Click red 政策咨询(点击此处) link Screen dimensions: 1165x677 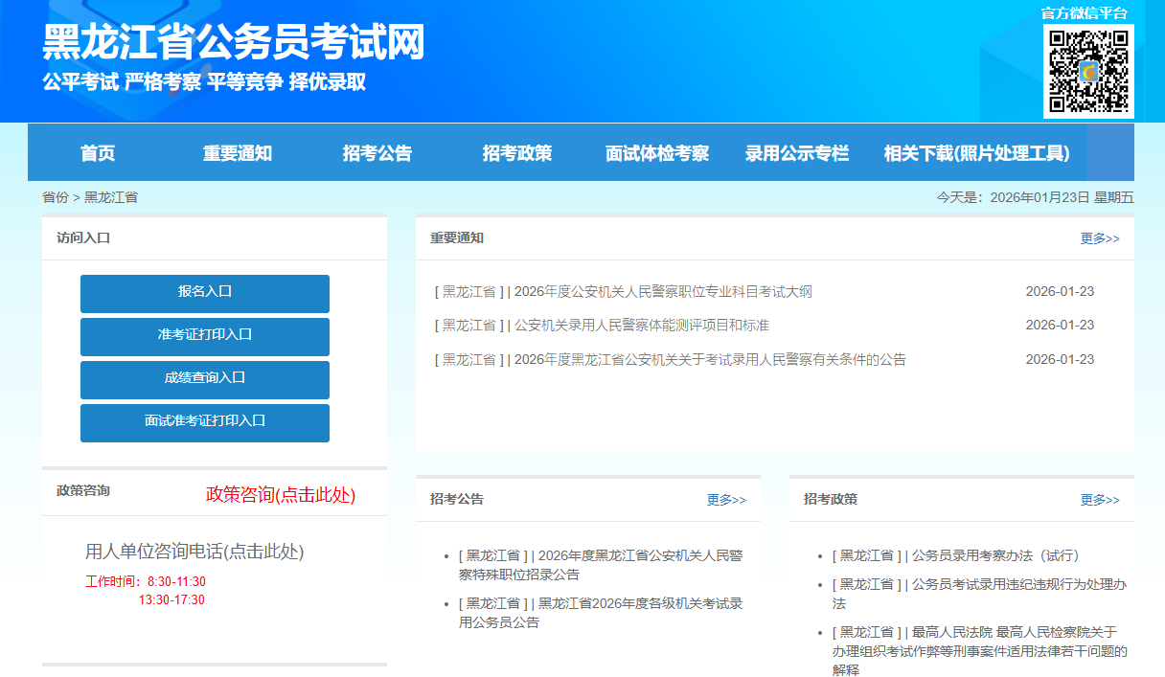[281, 495]
